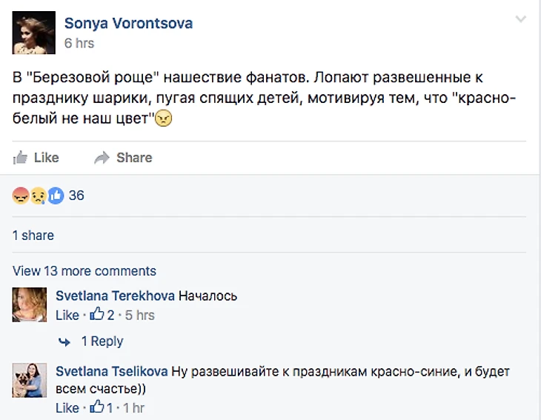View the 1 share link

(33, 235)
